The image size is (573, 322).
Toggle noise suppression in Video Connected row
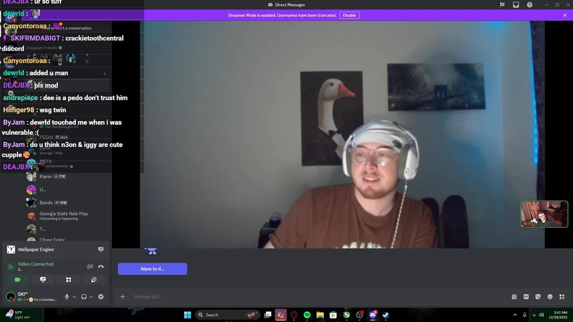[90, 267]
